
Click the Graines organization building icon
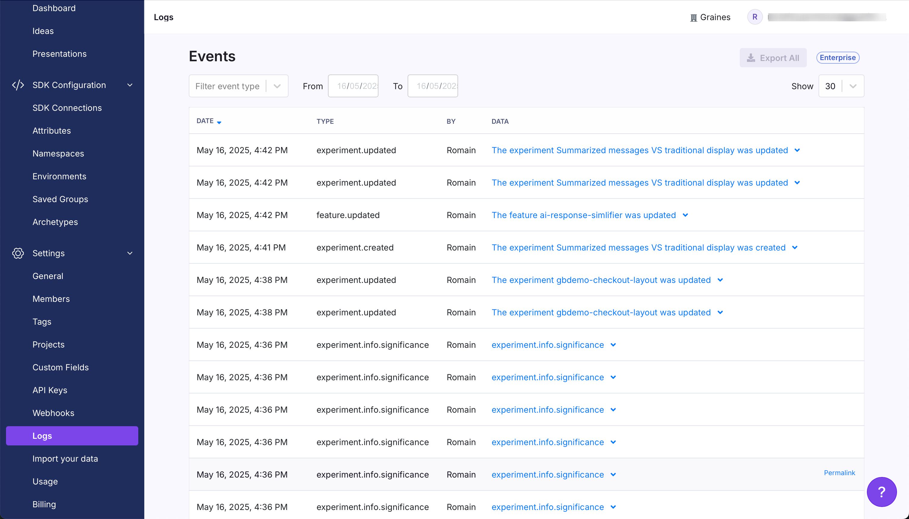pyautogui.click(x=693, y=17)
